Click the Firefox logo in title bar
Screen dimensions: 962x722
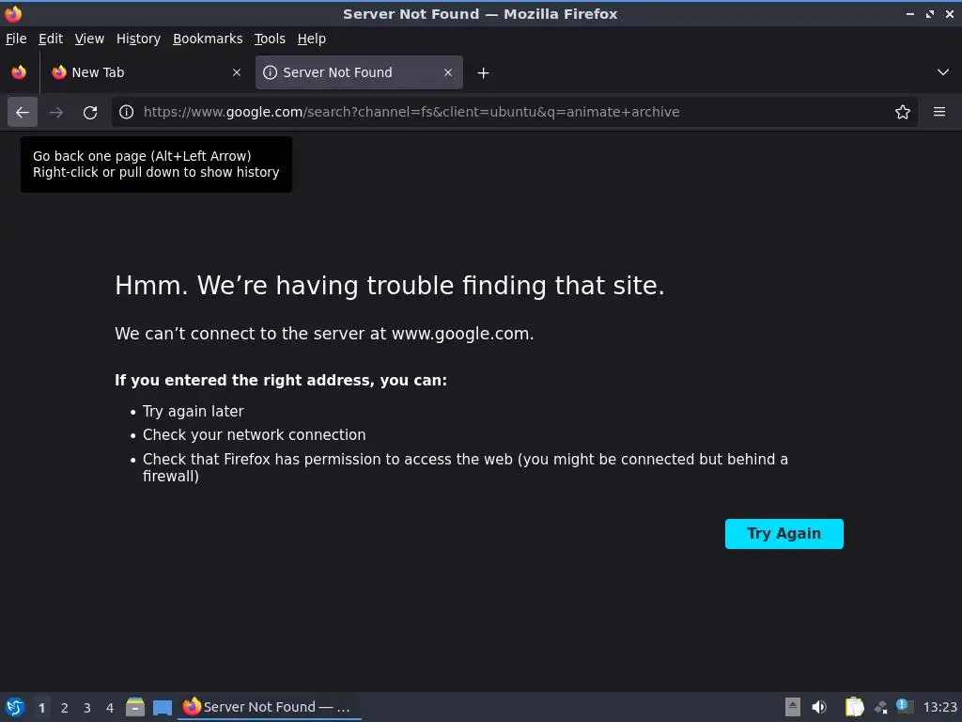[x=13, y=13]
